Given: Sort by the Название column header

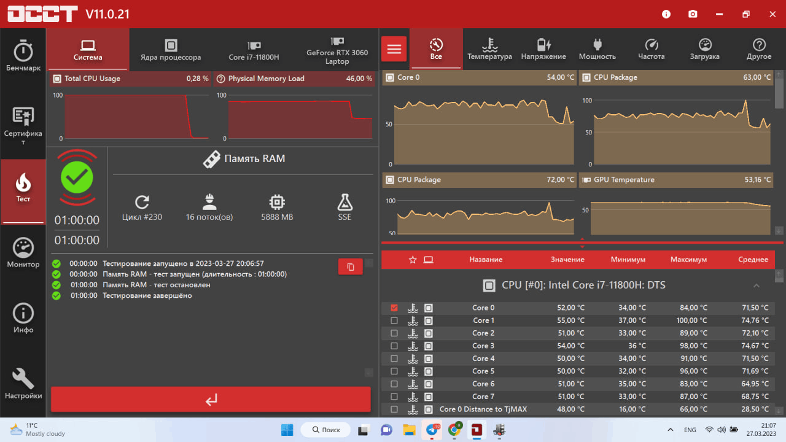Looking at the screenshot, I should [486, 260].
